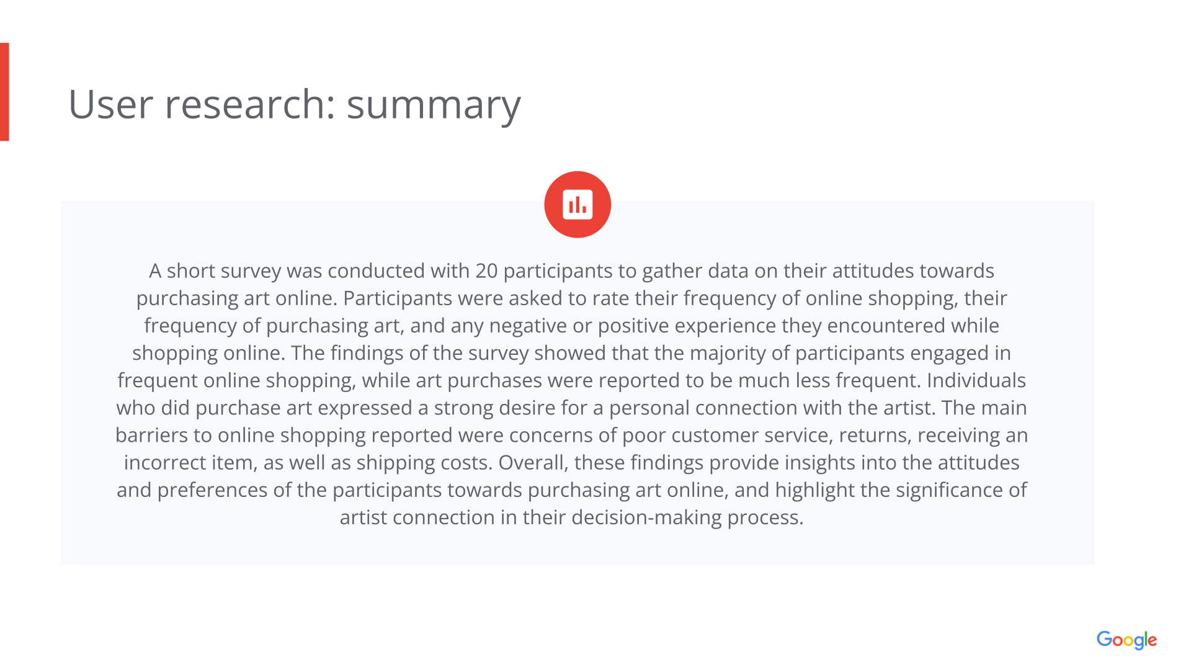
Task: Click the word "barriers" in the text
Action: (x=151, y=435)
